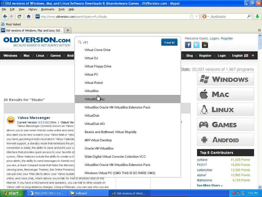
Task: Open DuckDuckGo search engine selector
Action: (x=205, y=16)
